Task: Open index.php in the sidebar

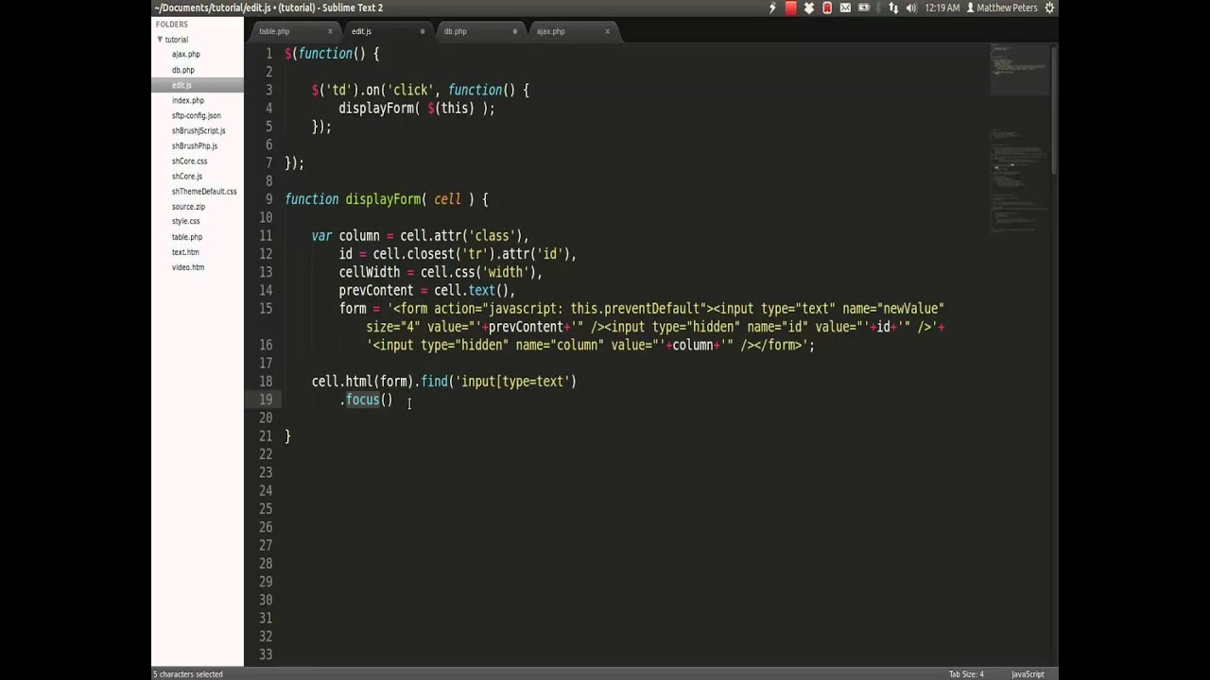Action: (x=187, y=100)
